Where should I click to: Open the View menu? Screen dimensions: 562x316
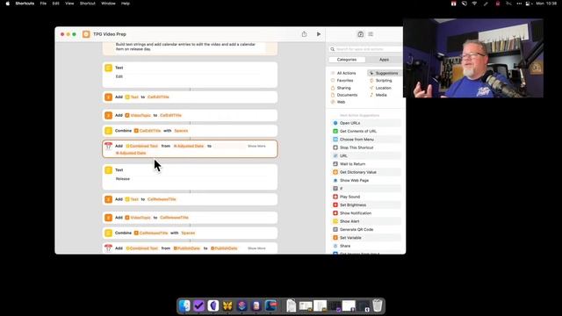click(x=69, y=4)
